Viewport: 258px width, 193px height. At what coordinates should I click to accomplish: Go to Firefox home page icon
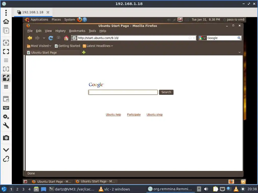tap(66, 38)
